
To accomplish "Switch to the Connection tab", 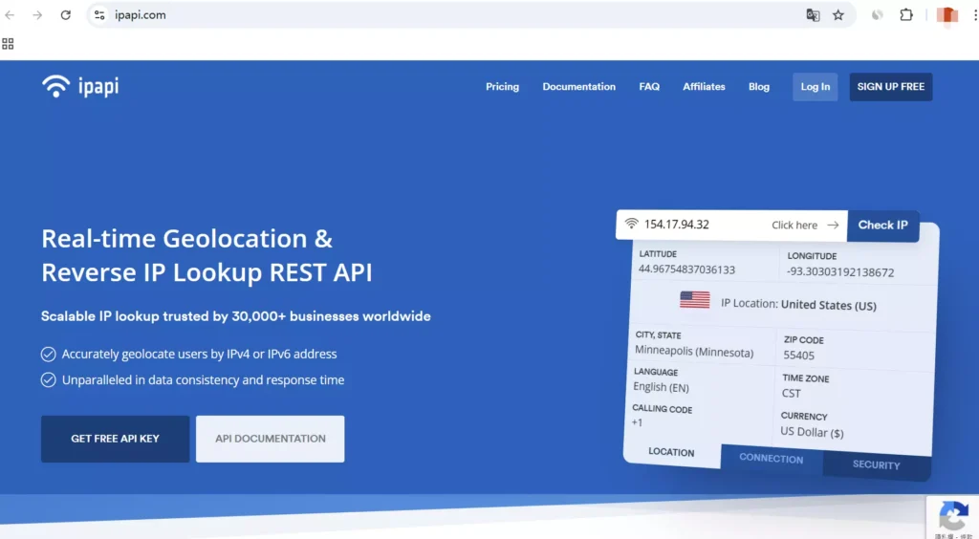I will pos(771,459).
